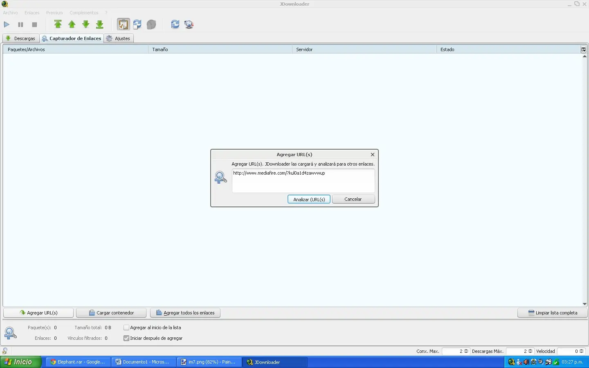
Task: Adjust the Conx. Max. spinner arrows
Action: click(466, 351)
